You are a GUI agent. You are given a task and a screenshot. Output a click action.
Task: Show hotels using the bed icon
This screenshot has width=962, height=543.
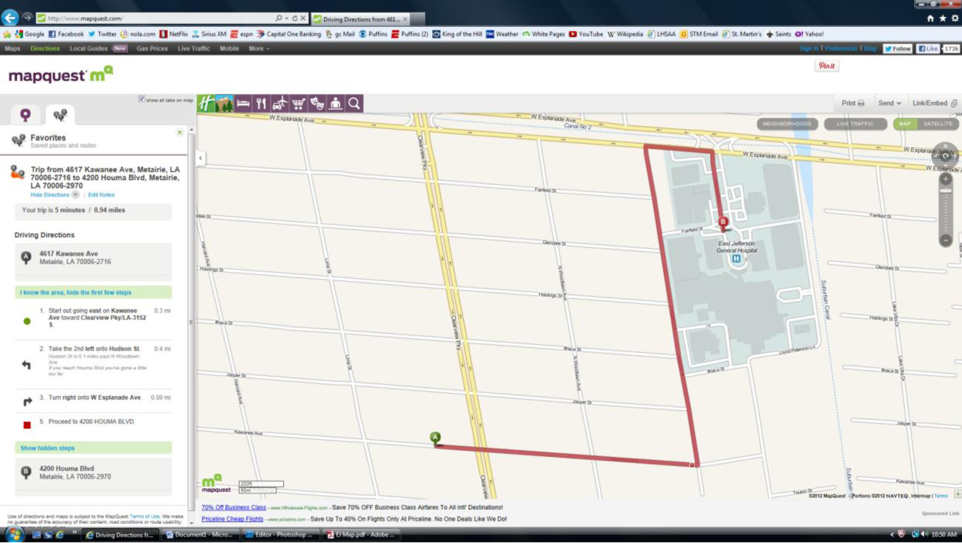point(243,103)
